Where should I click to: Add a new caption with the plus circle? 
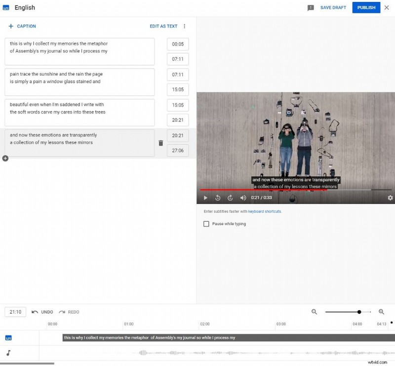click(x=5, y=159)
